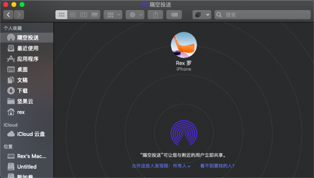
Task: Click the red close window button
Action: [6, 5]
